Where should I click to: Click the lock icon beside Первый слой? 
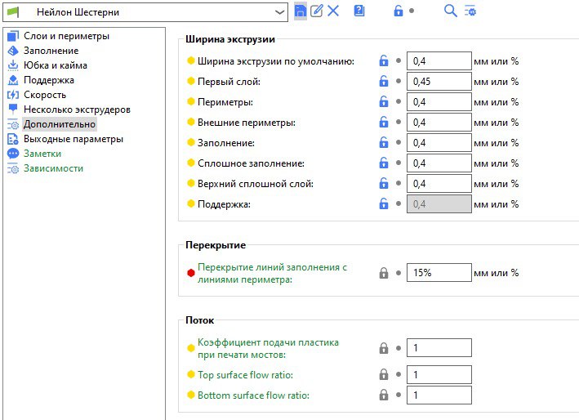[383, 82]
